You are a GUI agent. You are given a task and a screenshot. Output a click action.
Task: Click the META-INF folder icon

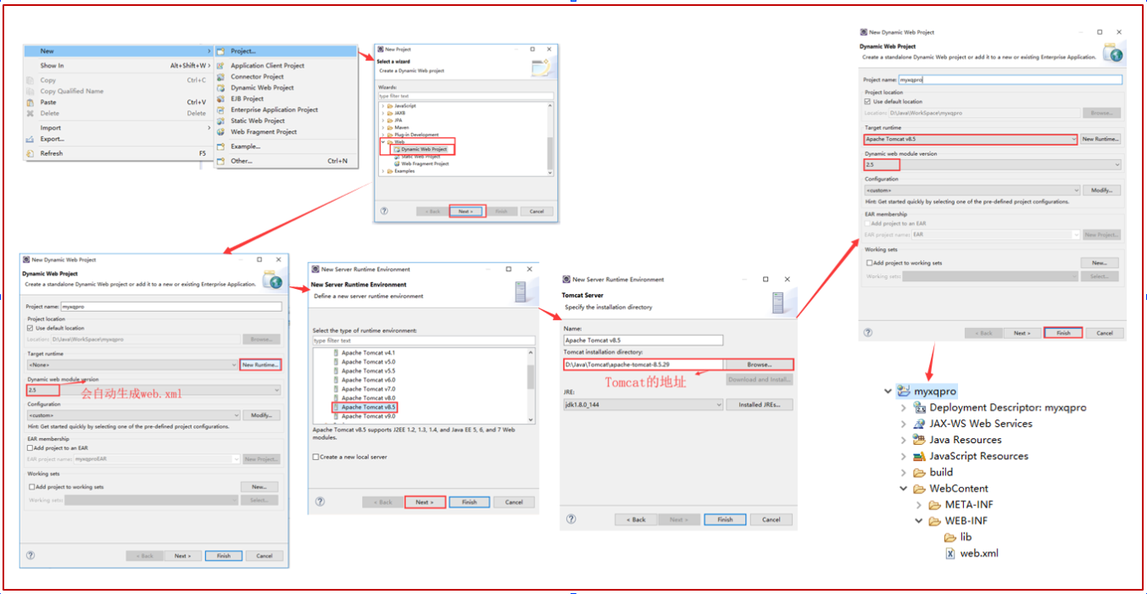pyautogui.click(x=934, y=505)
